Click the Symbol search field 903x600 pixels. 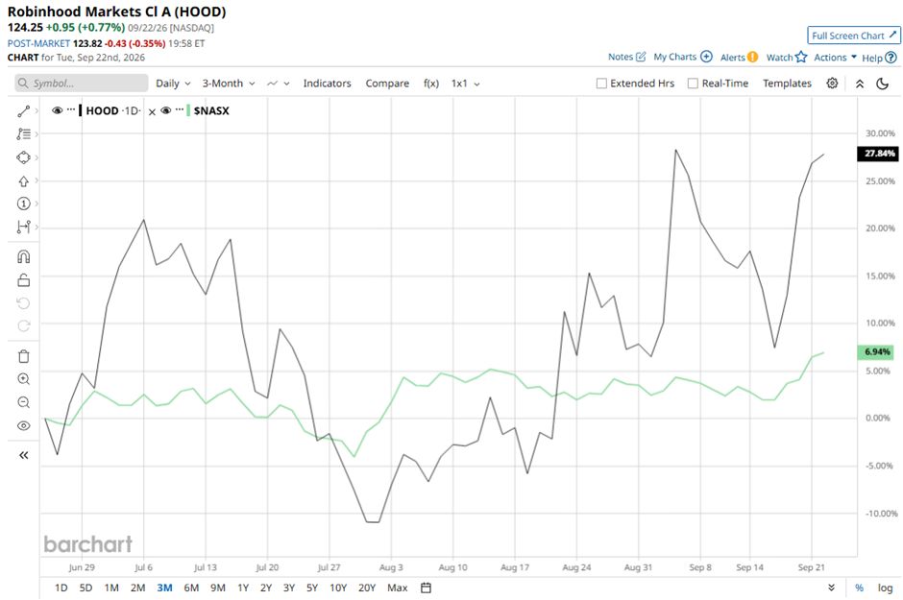82,84
